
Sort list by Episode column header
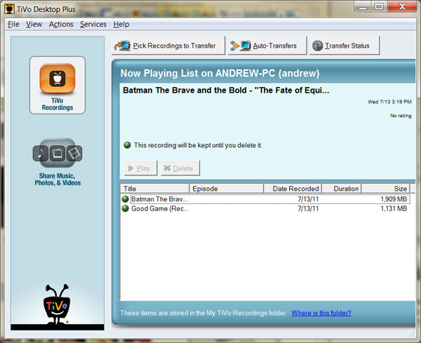coord(227,189)
